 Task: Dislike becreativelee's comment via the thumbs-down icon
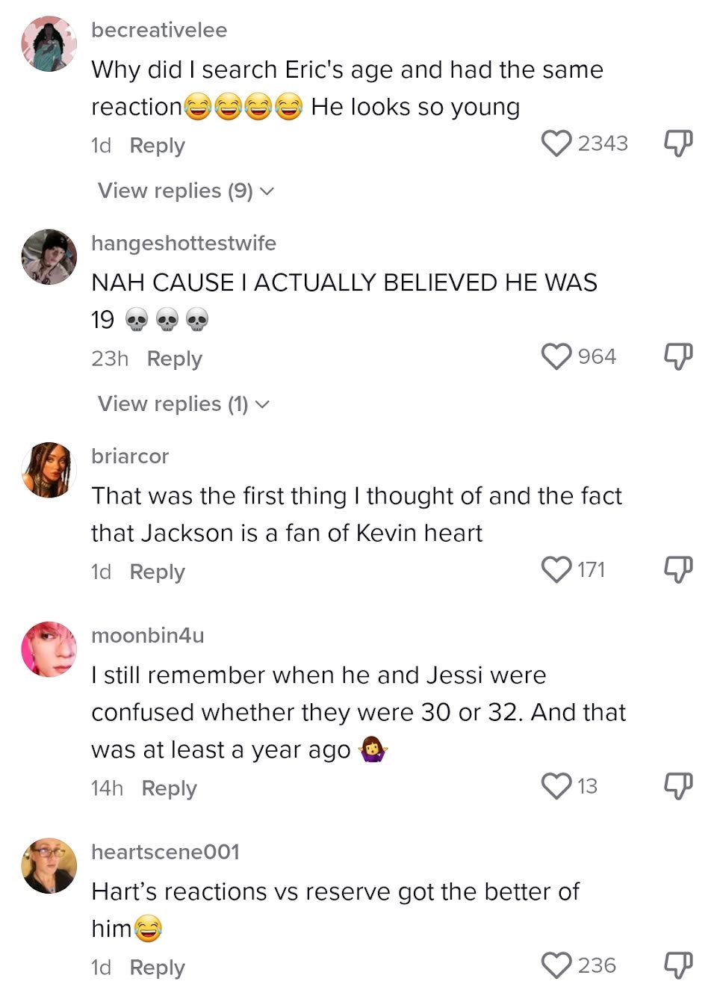pyautogui.click(x=678, y=143)
